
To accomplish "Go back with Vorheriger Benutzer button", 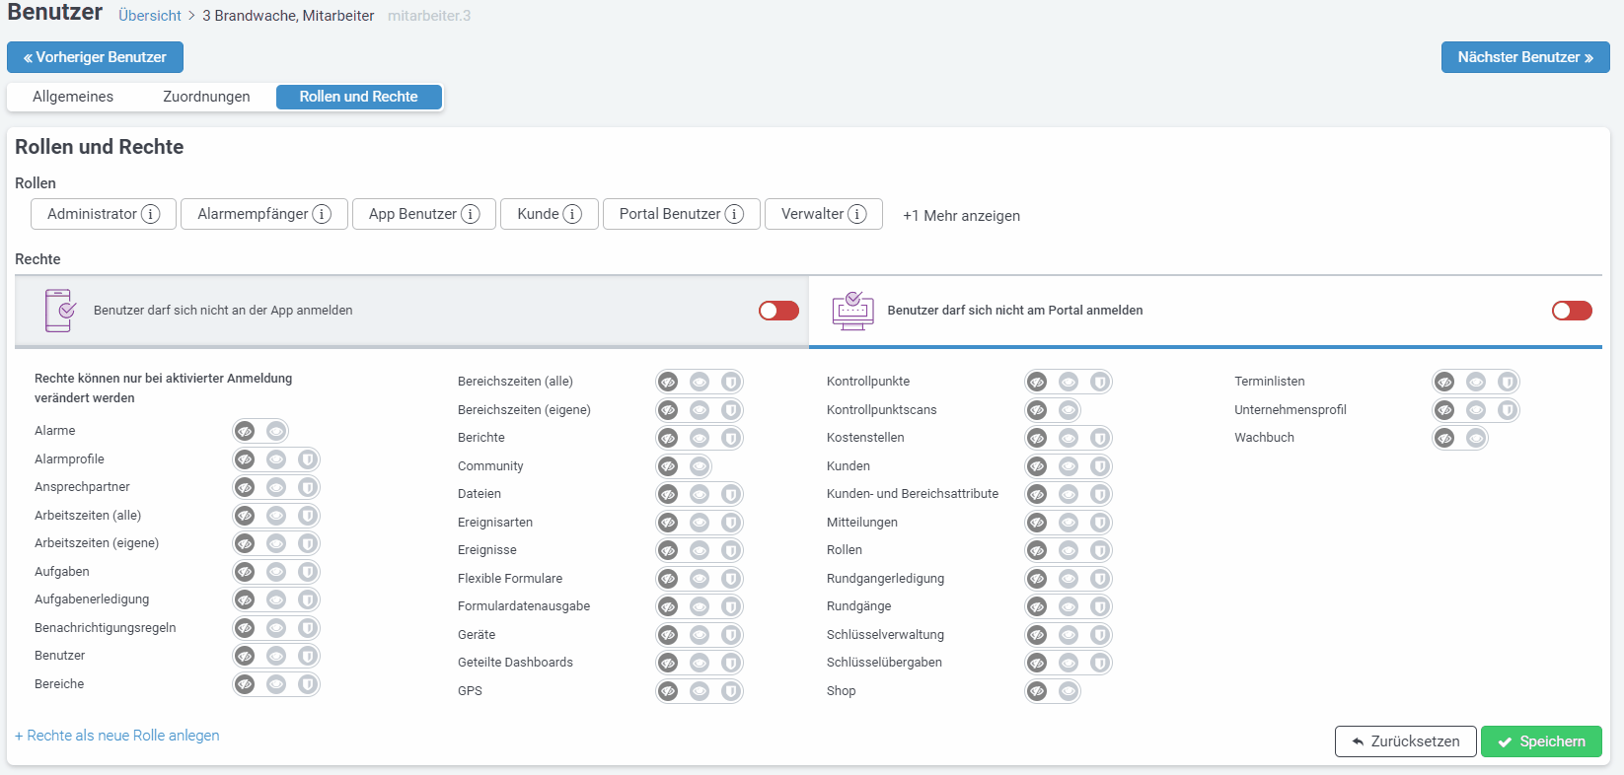I will [95, 57].
